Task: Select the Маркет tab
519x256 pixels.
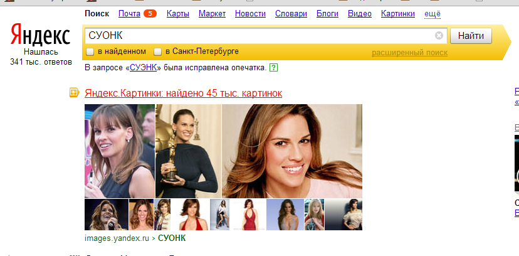Action: click(x=212, y=13)
